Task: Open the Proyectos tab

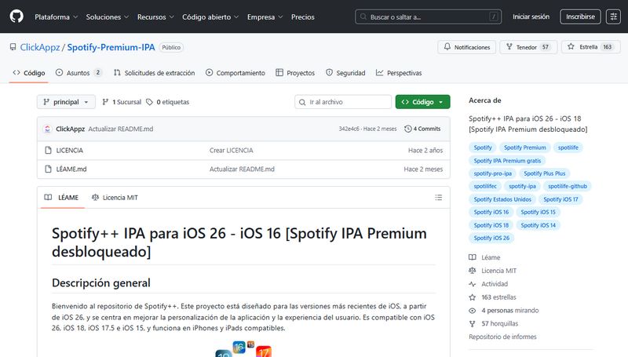Action: click(x=295, y=73)
